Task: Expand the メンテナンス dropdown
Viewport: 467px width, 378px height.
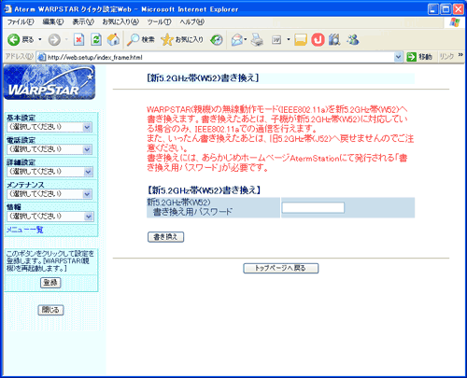Action: pyautogui.click(x=50, y=194)
